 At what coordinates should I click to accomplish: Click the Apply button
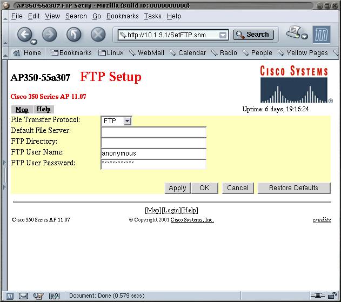177,188
